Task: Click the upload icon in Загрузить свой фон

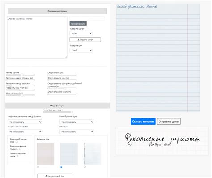Action: tap(46, 176)
